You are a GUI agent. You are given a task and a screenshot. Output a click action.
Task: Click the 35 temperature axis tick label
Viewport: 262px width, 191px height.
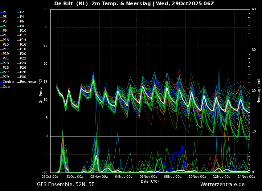(x=45, y=9)
